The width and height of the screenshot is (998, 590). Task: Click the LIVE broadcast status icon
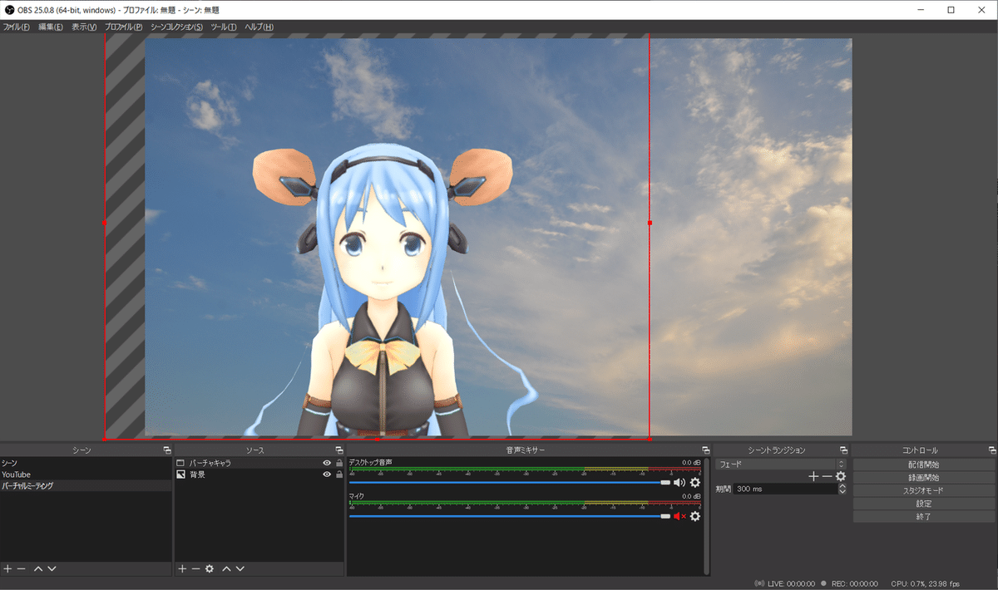(759, 583)
